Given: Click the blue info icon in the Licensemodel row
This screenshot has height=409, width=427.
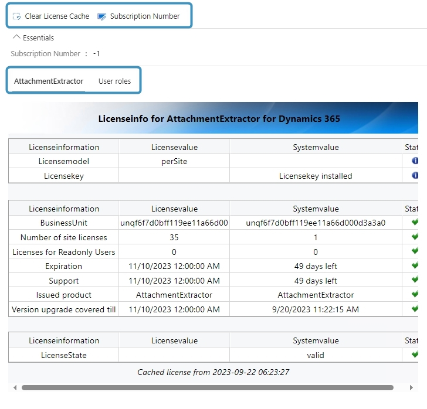Looking at the screenshot, I should 415,161.
